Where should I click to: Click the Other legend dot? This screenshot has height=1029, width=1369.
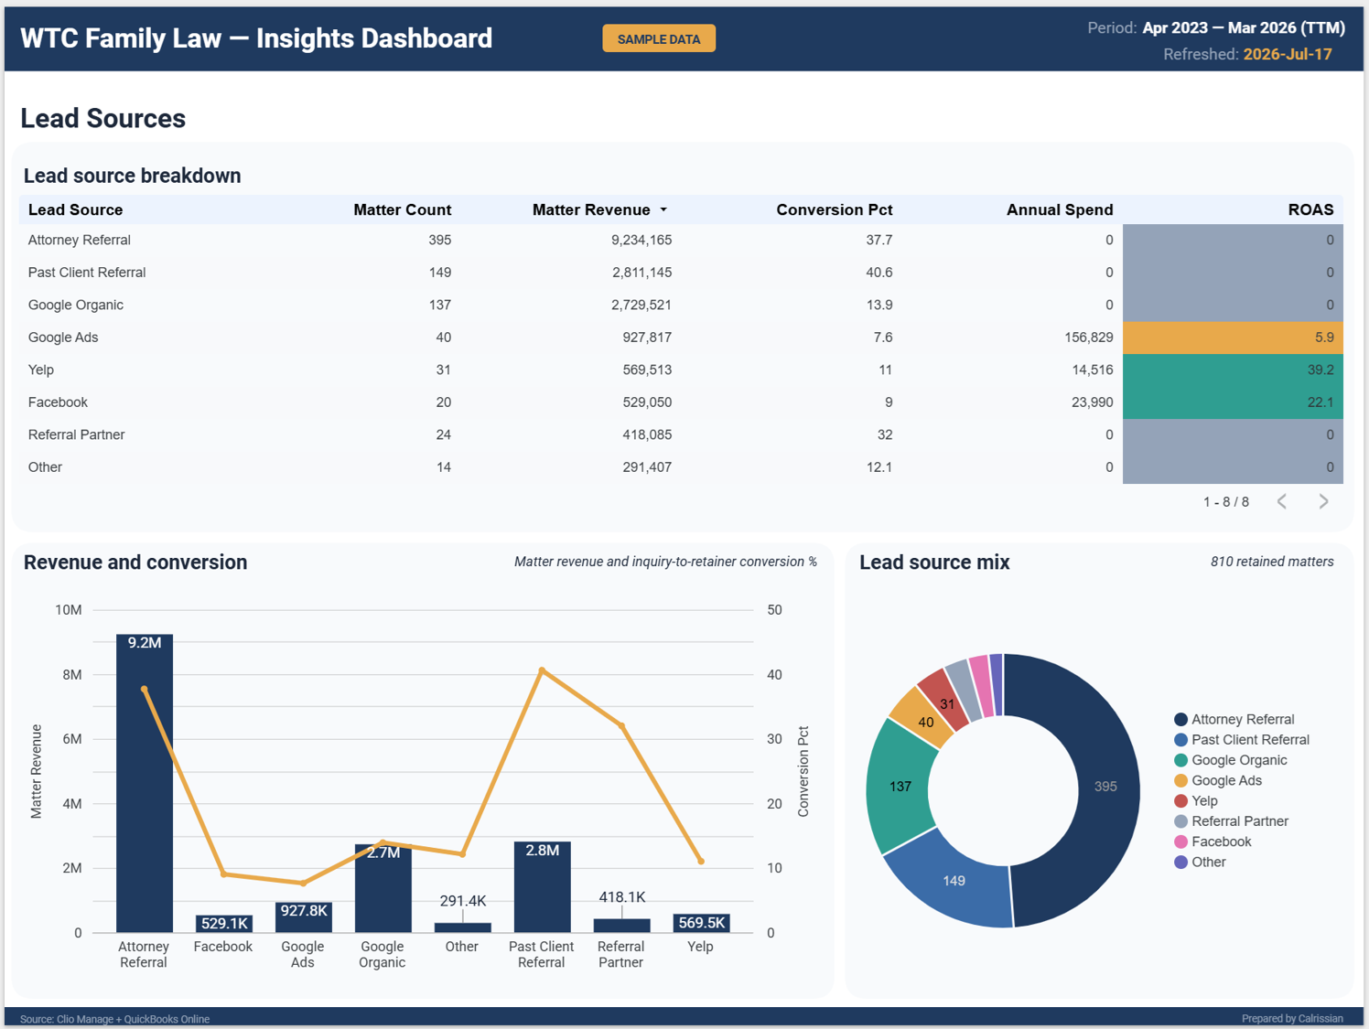click(1180, 862)
